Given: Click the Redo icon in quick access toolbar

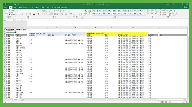Looking at the screenshot, I should 12,4.
